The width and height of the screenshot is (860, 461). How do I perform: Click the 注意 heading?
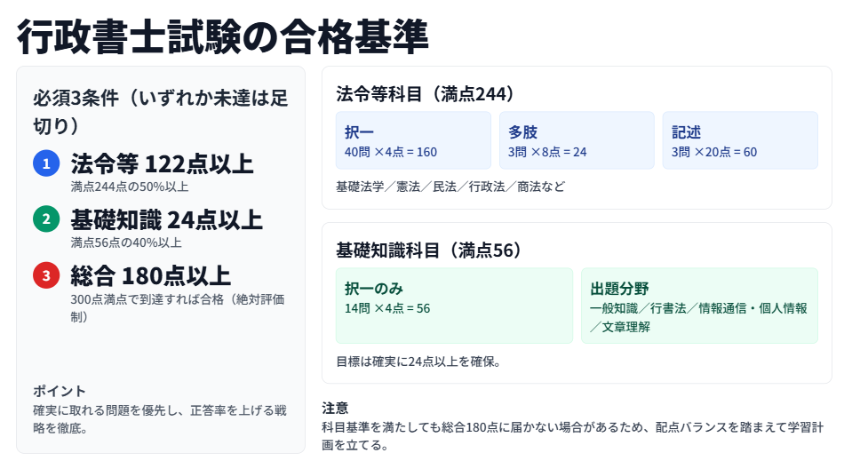click(335, 408)
